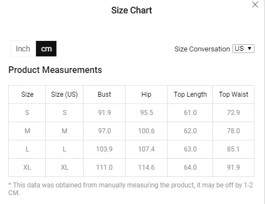Image resolution: width=265 pixels, height=204 pixels.
Task: Click the 100.6 hip value for M
Action: tap(147, 131)
